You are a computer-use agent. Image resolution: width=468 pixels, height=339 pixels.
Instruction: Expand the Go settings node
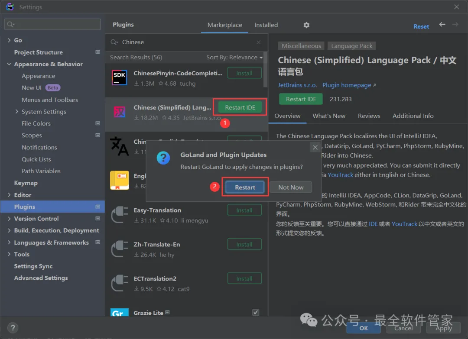[x=9, y=40]
